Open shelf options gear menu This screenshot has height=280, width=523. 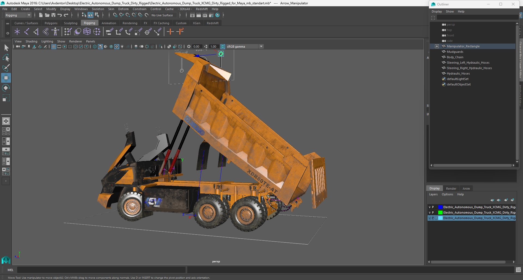click(x=8, y=33)
